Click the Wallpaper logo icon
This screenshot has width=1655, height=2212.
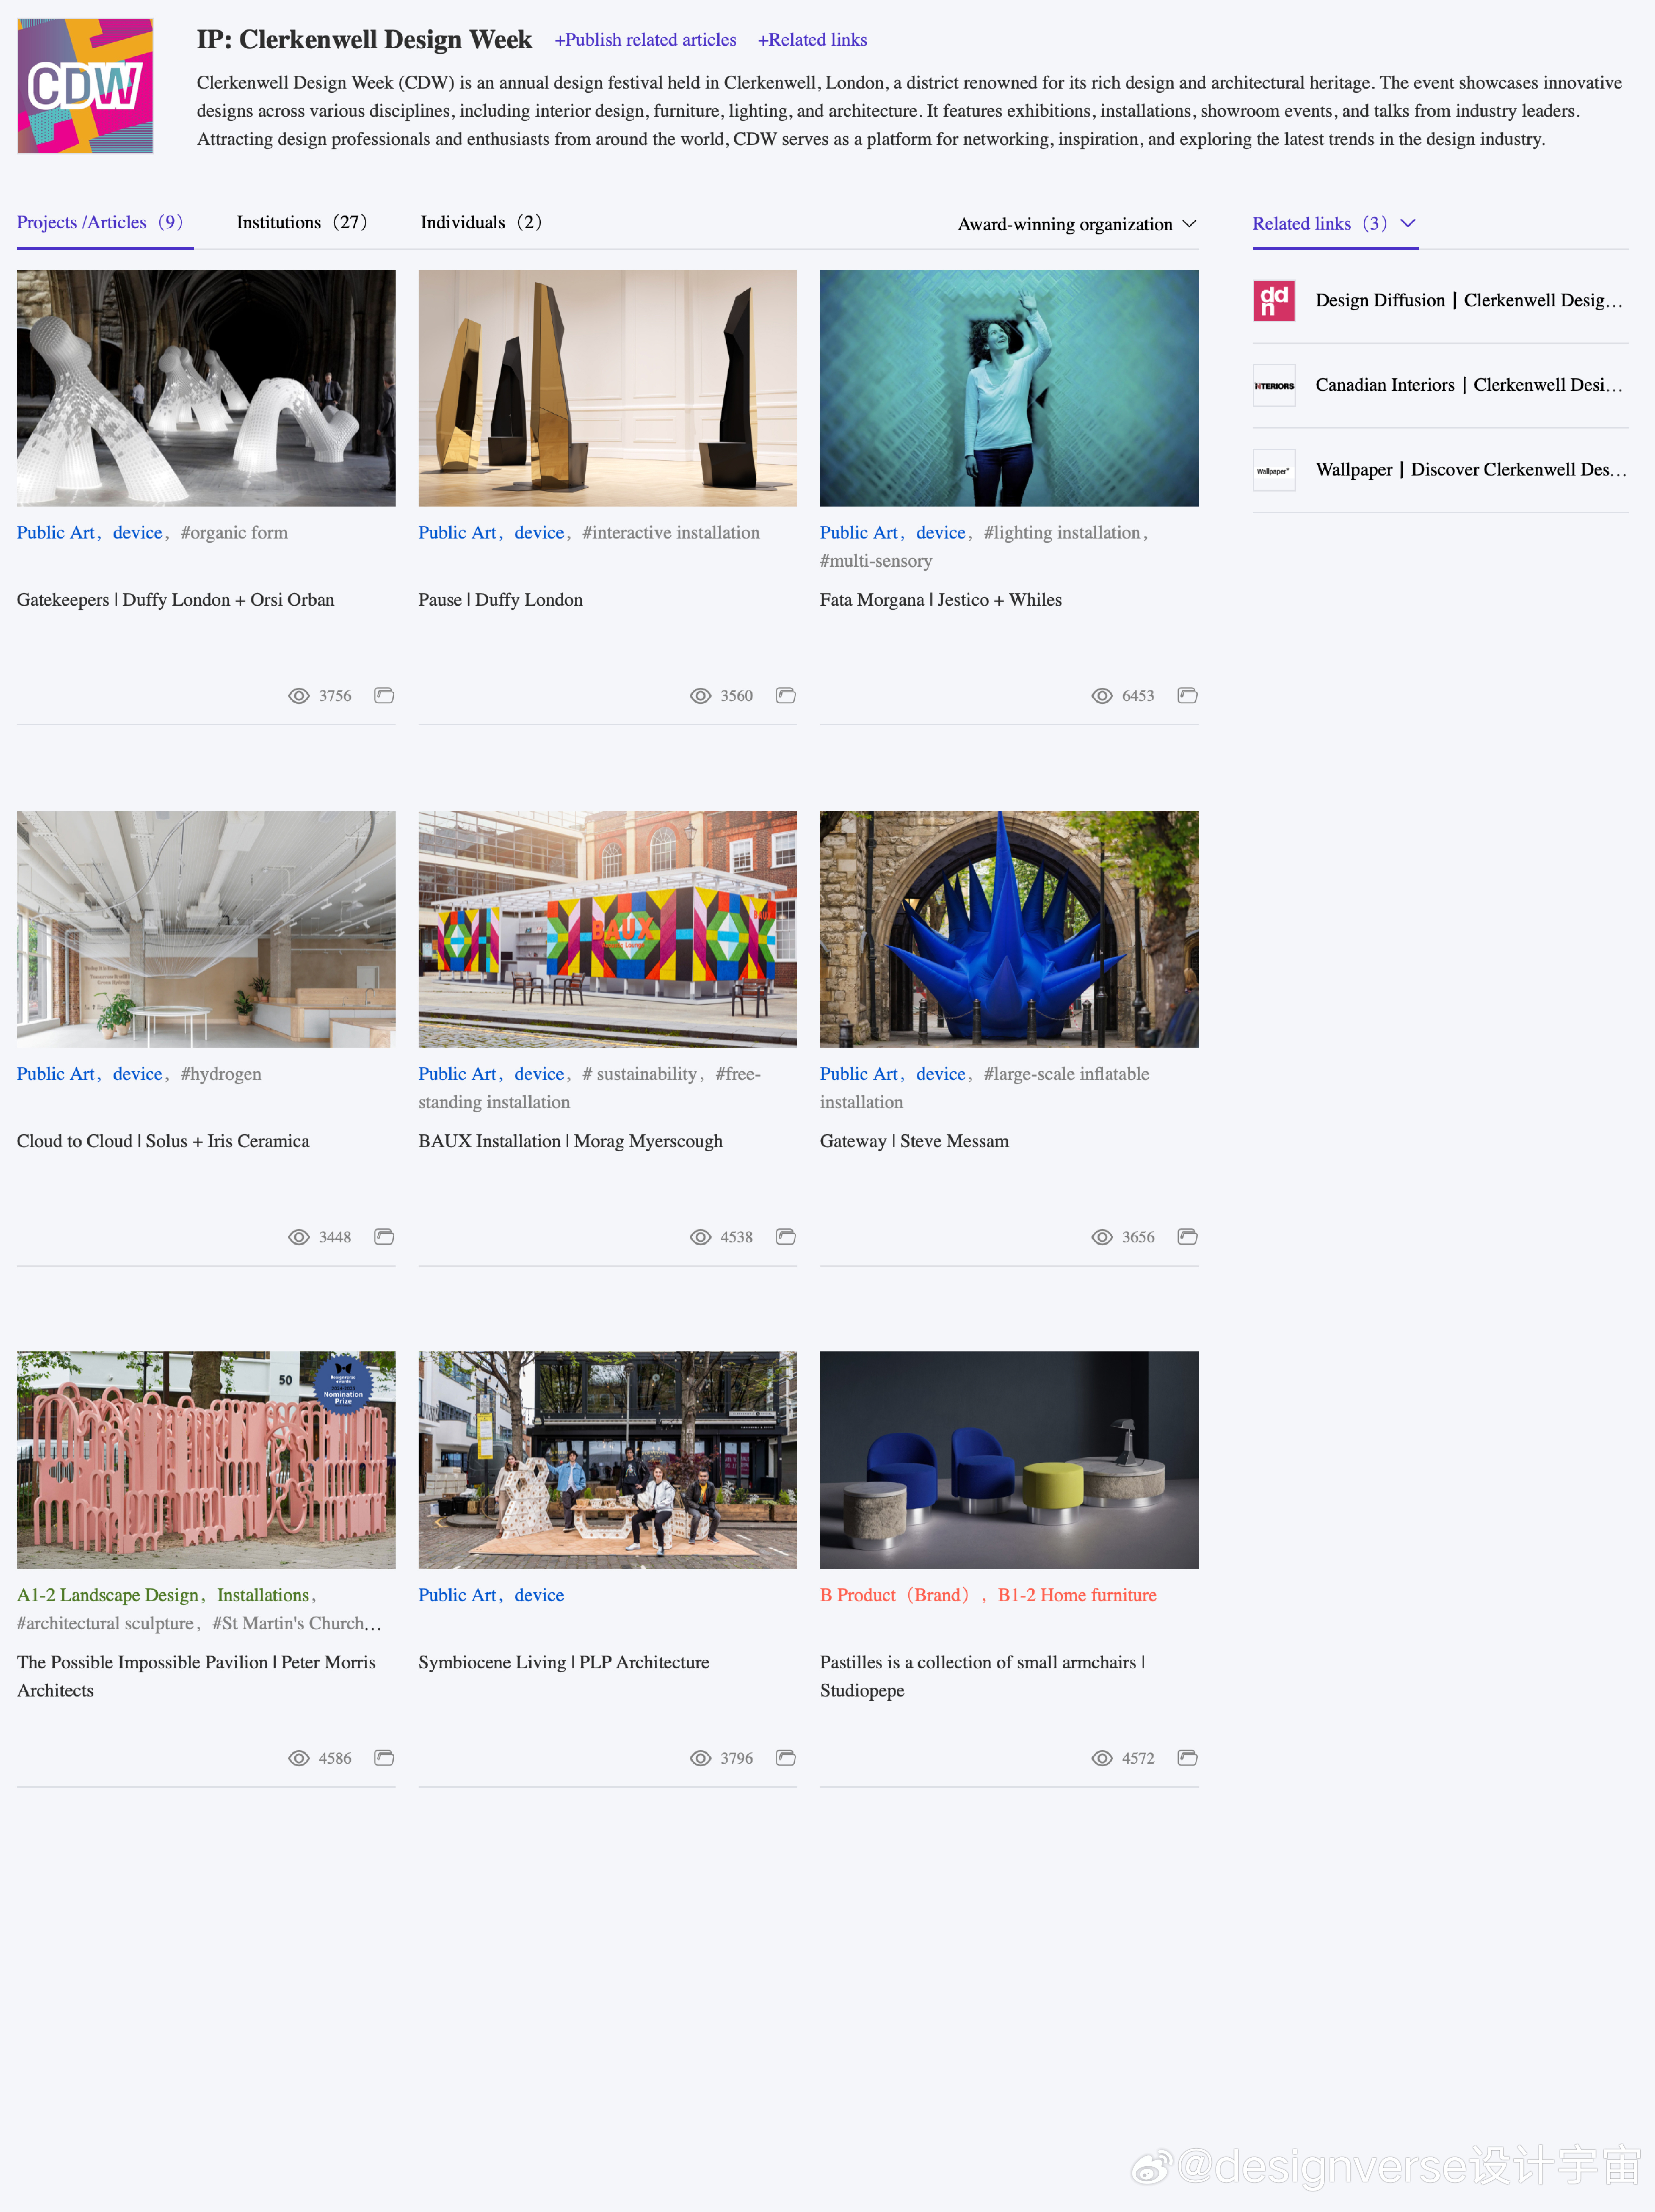1274,470
